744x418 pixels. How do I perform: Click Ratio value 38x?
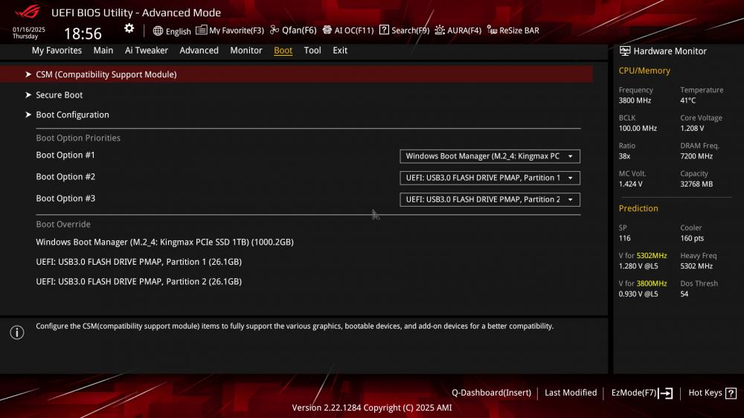pos(624,157)
